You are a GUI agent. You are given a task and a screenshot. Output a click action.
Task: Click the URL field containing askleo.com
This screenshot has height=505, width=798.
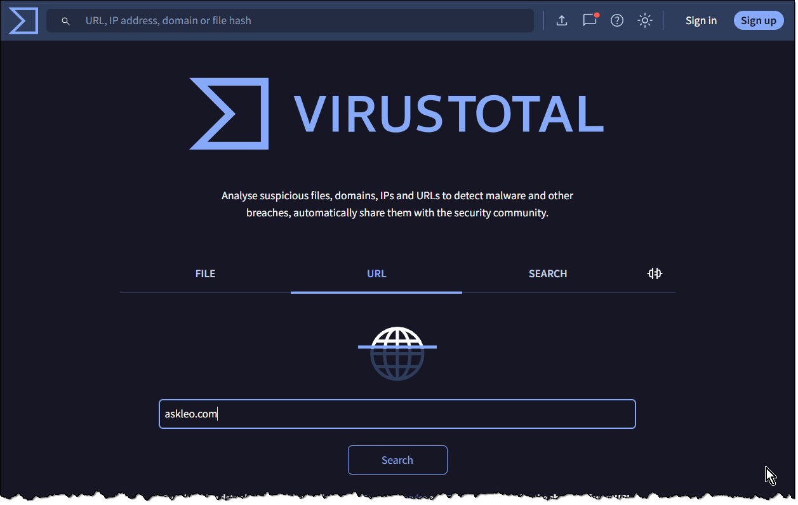(x=397, y=414)
